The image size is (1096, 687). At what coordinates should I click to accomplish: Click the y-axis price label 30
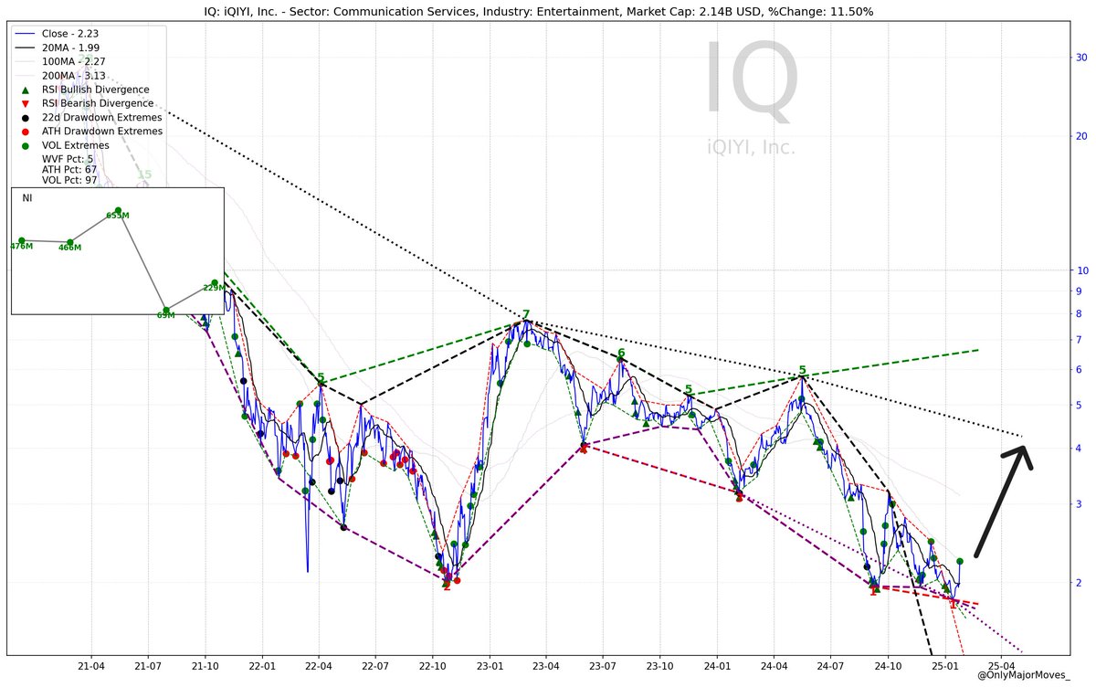click(1080, 57)
